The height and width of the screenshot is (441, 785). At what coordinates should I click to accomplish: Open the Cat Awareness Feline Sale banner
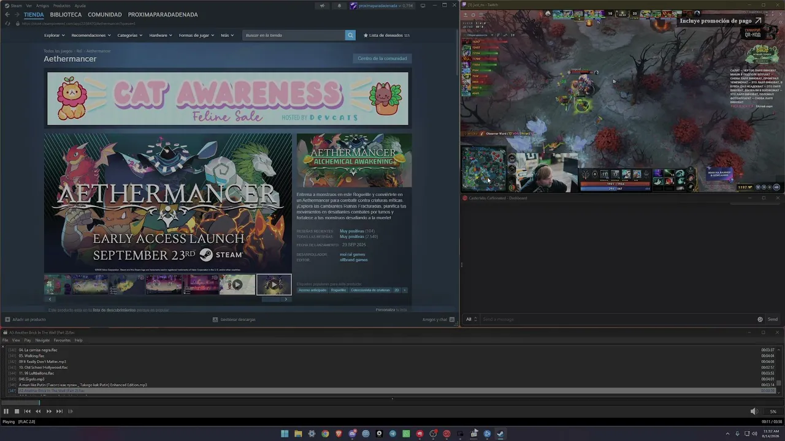coord(228,99)
